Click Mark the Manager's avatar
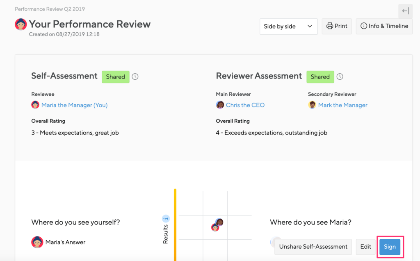The width and height of the screenshot is (420, 261). pyautogui.click(x=312, y=105)
